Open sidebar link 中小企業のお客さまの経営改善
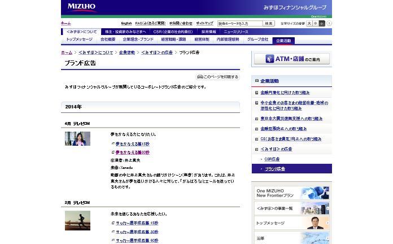This screenshot has height=244, width=393. (294, 106)
